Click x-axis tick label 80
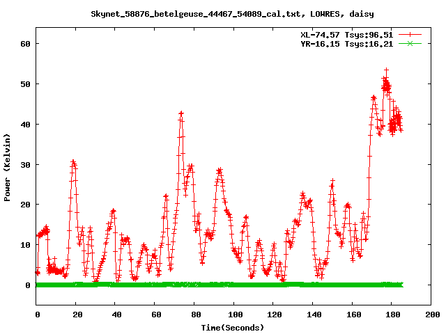Viewport: 446px width, 334px height. point(196,315)
